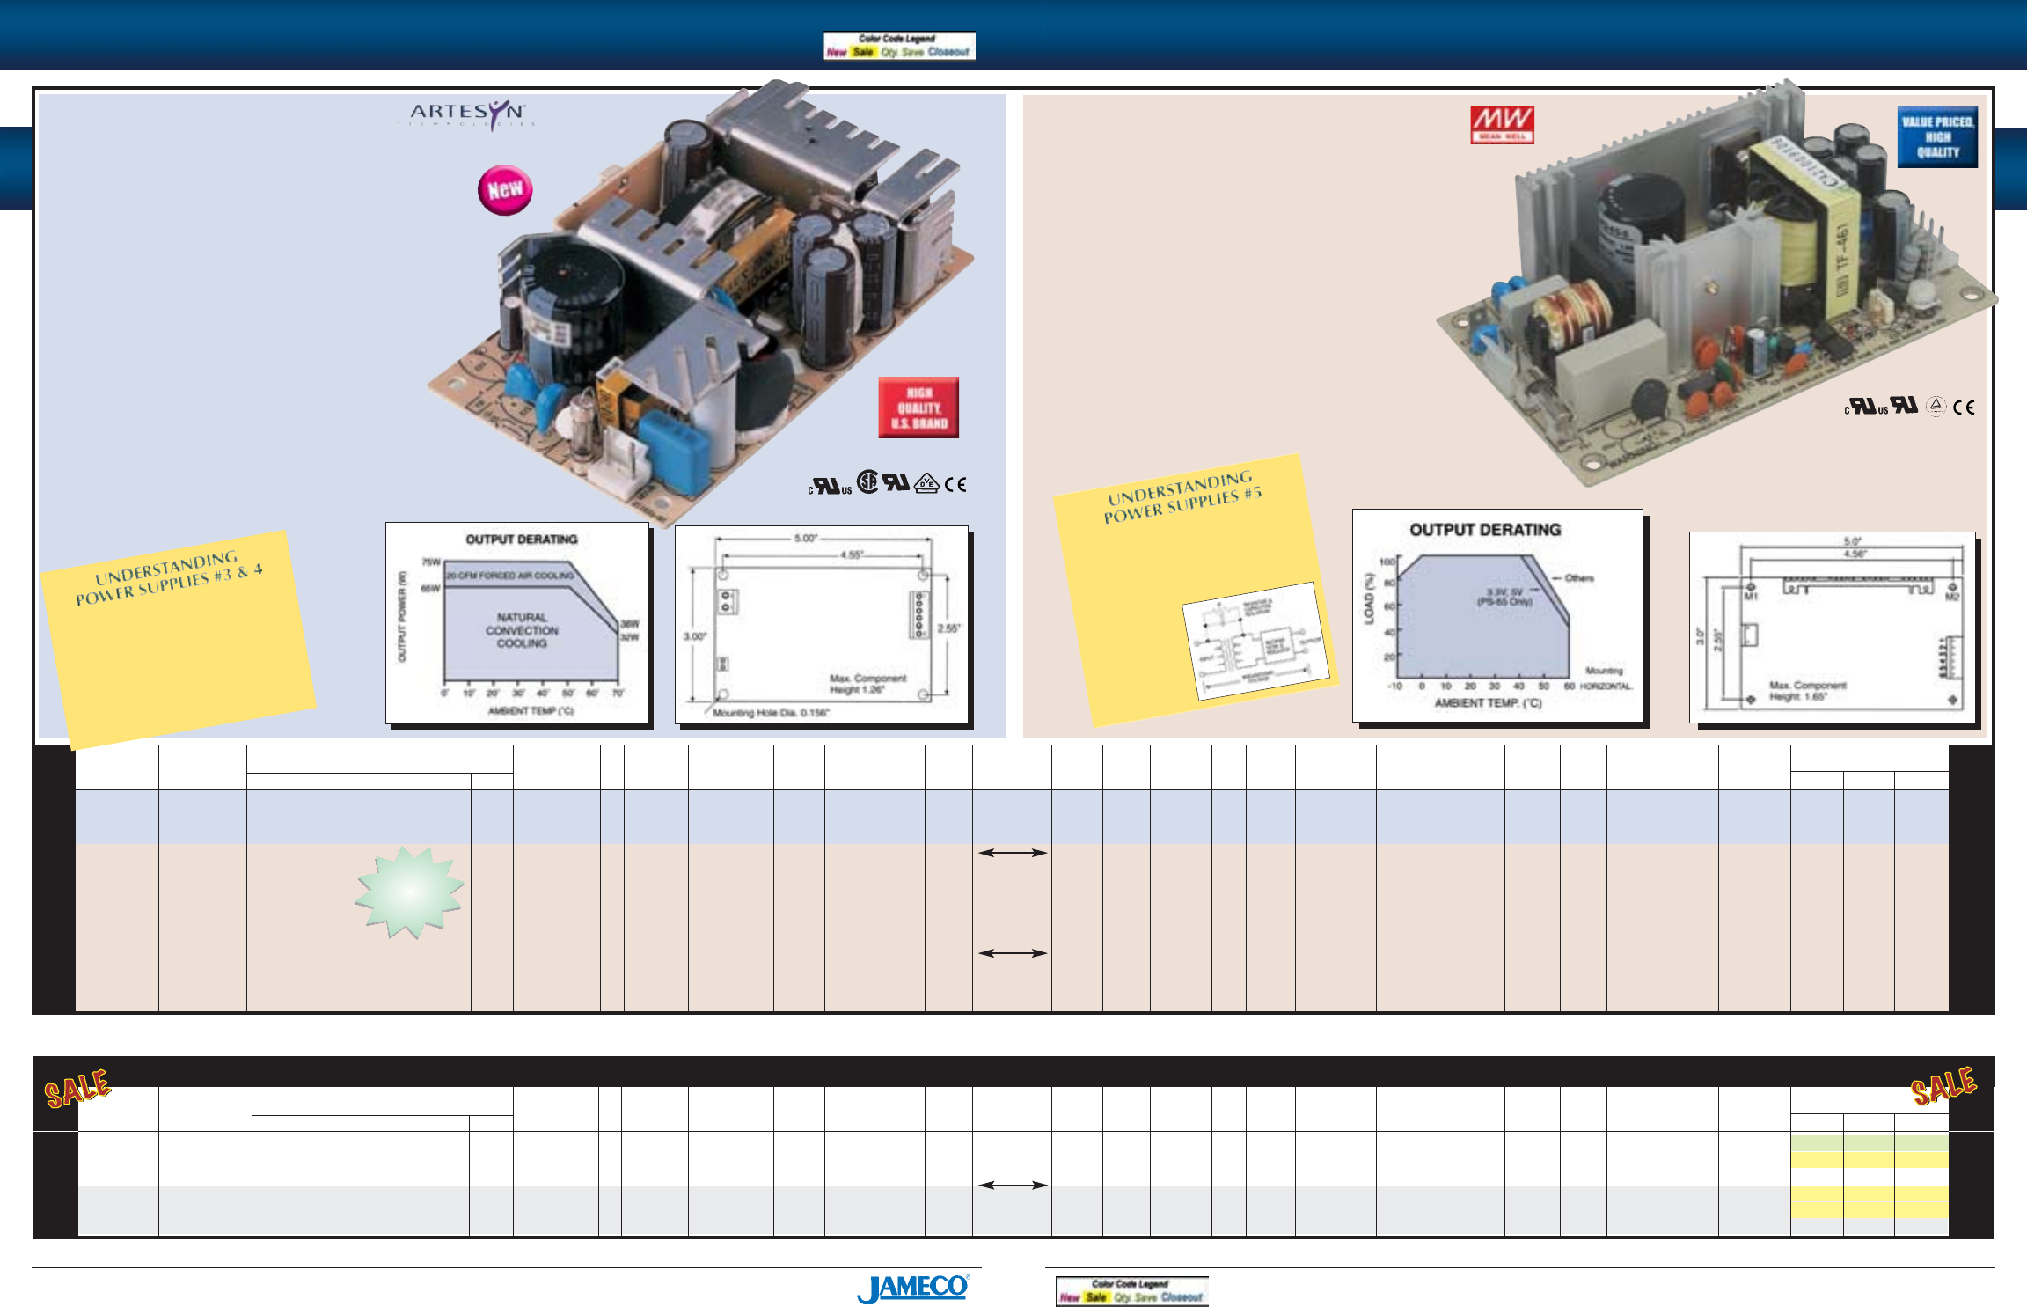Image resolution: width=2027 pixels, height=1307 pixels.
Task: Click the Understanding Power Supplies #3 & 4 heading
Action: pos(169,578)
